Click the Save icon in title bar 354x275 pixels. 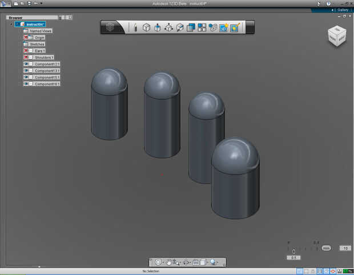tap(29, 3)
